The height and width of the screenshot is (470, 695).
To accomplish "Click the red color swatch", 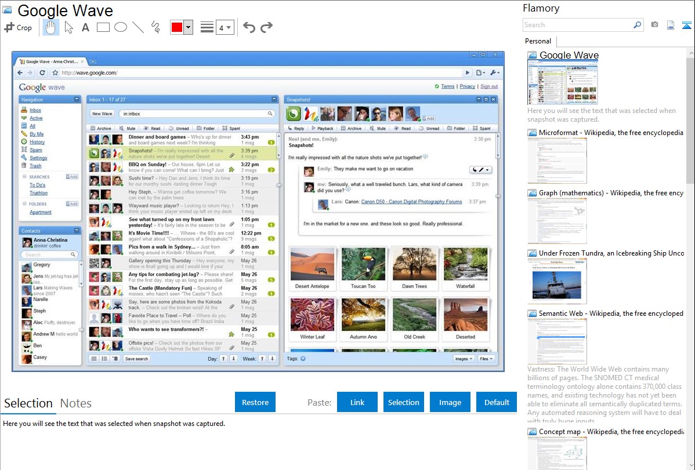I will pos(177,27).
